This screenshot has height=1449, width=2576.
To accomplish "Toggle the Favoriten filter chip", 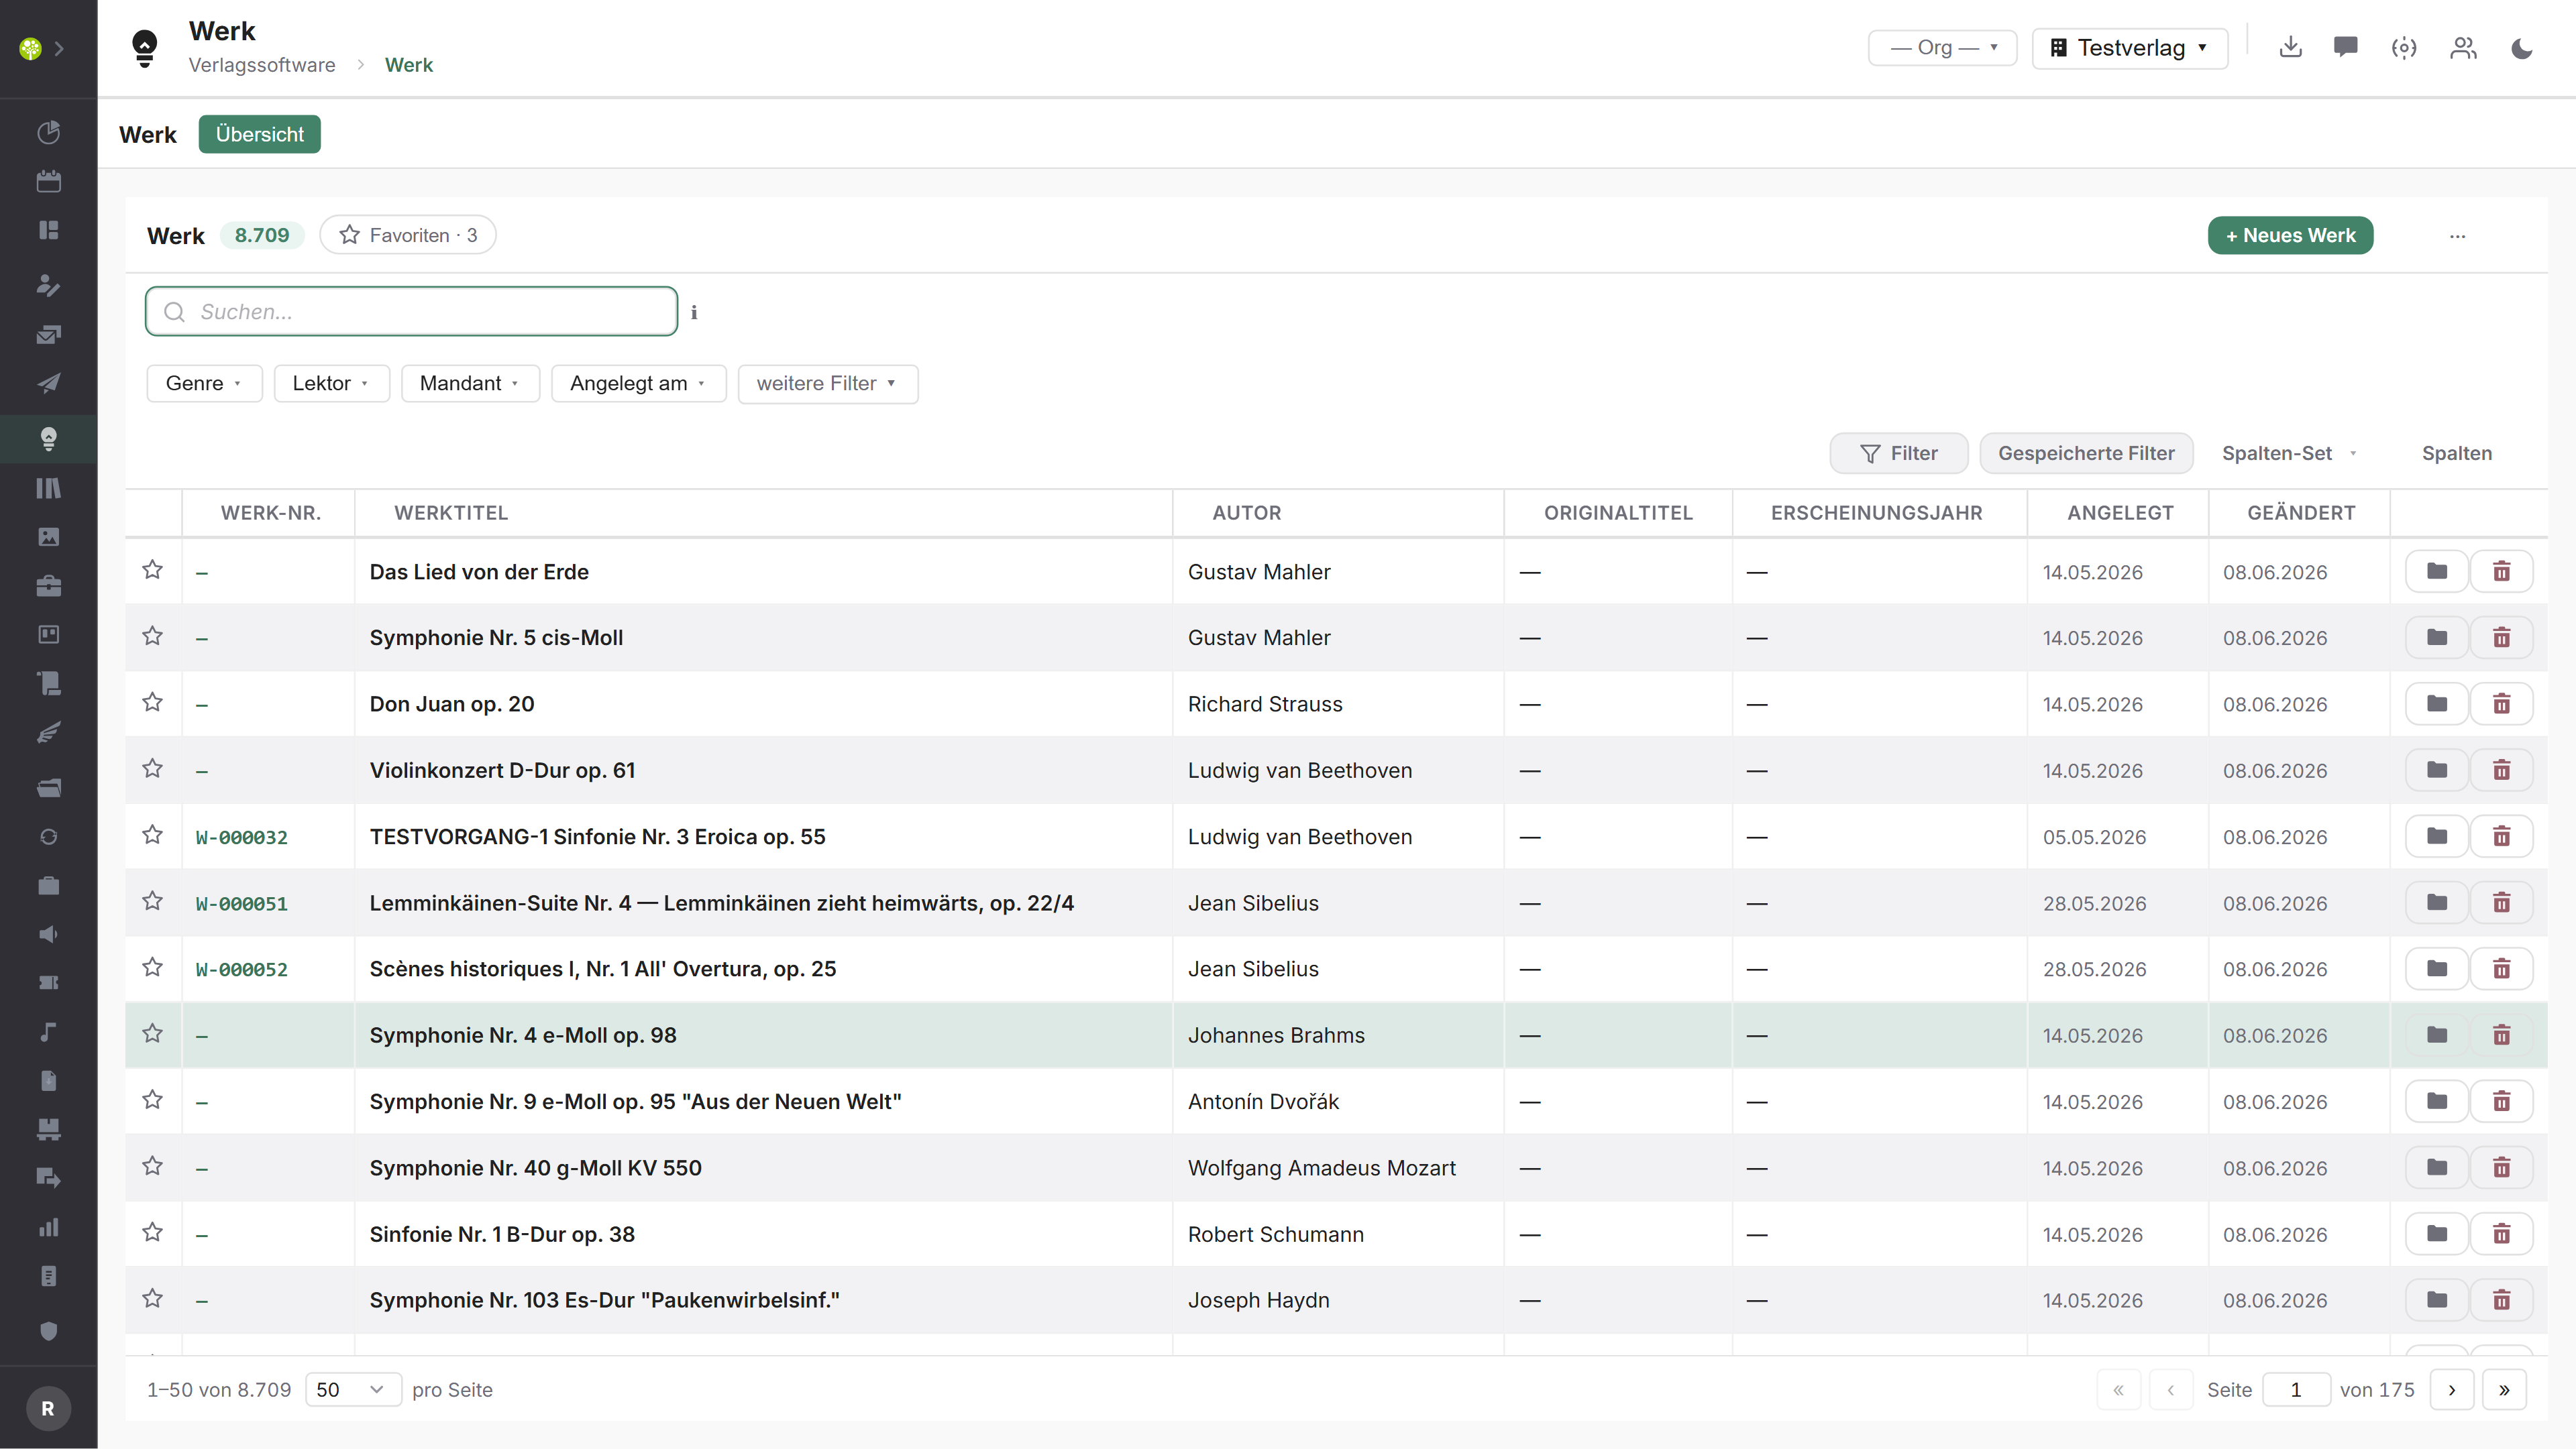I will coord(407,235).
